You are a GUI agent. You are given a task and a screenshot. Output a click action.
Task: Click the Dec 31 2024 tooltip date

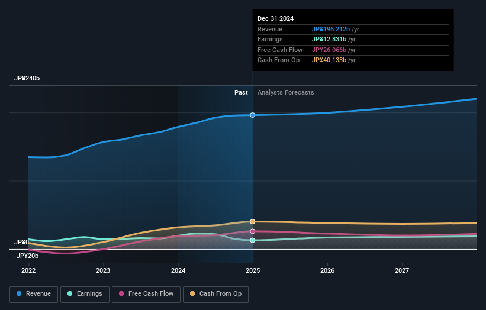pos(275,18)
